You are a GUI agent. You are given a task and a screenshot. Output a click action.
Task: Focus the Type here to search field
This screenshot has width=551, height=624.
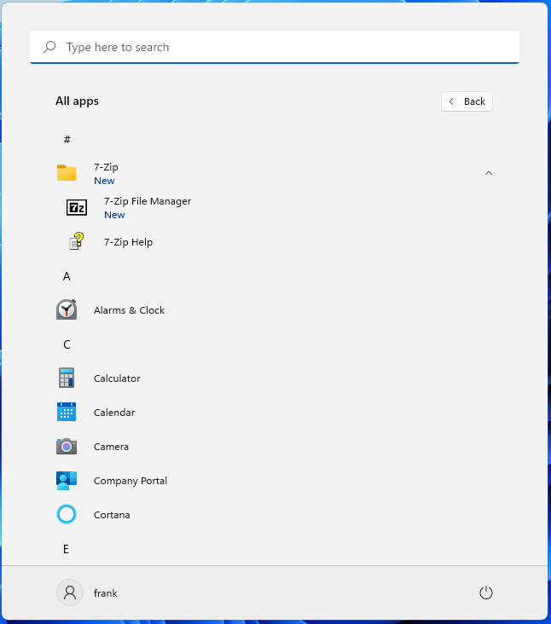click(x=275, y=47)
